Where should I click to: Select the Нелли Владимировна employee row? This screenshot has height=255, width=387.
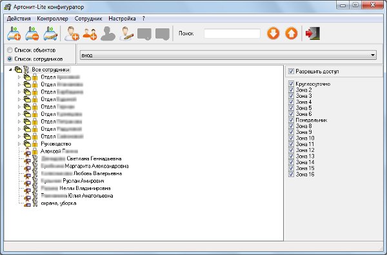click(75, 188)
